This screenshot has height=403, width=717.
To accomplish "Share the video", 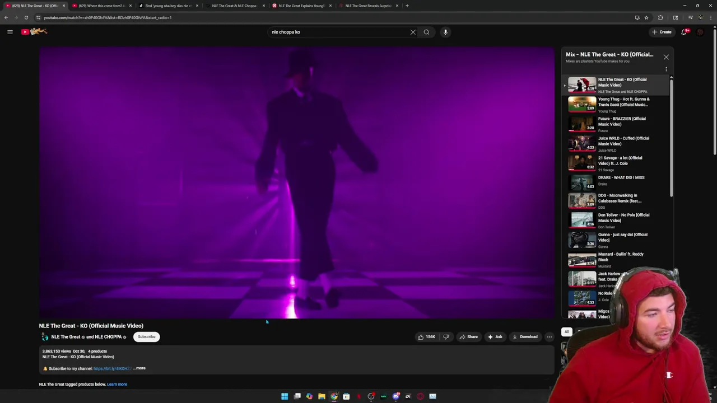I will [x=469, y=337].
